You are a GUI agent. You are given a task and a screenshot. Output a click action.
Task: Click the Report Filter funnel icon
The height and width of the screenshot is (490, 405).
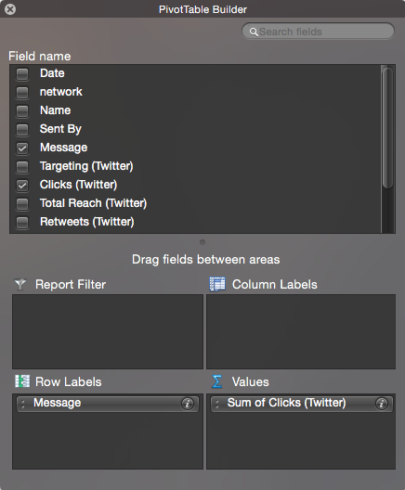click(20, 284)
